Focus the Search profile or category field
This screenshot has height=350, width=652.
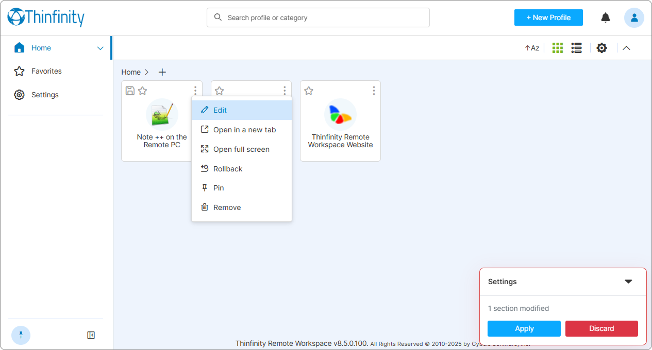click(318, 17)
